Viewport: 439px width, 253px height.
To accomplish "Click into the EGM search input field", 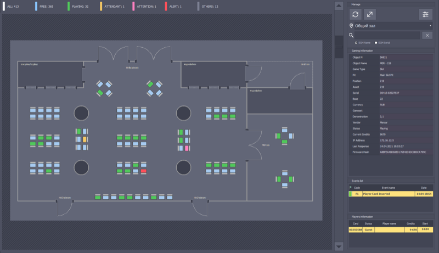I will (387, 35).
